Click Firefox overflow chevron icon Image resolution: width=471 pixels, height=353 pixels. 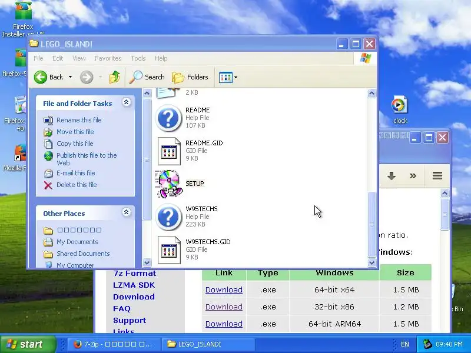pos(413,175)
